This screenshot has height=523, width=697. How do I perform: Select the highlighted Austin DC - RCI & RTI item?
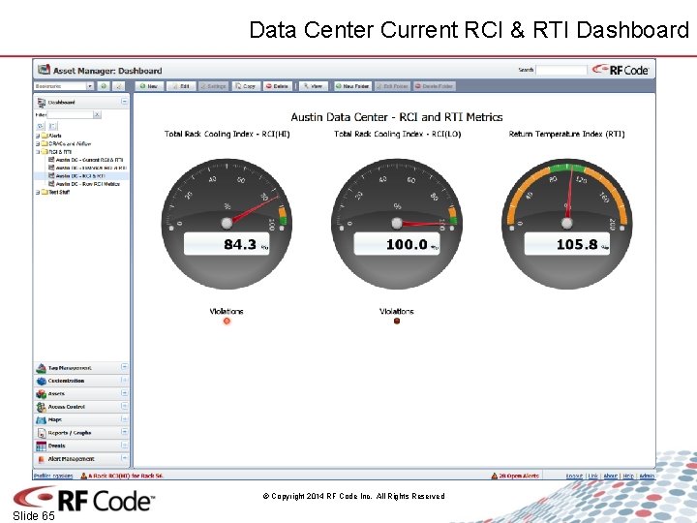[80, 176]
